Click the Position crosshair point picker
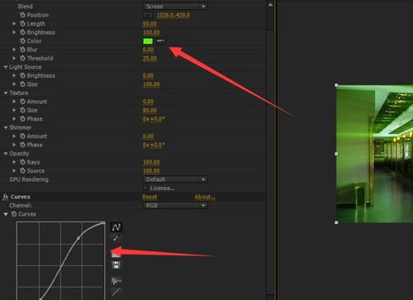 tap(148, 15)
